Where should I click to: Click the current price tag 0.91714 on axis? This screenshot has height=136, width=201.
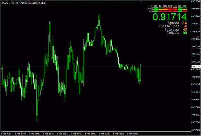click(196, 67)
